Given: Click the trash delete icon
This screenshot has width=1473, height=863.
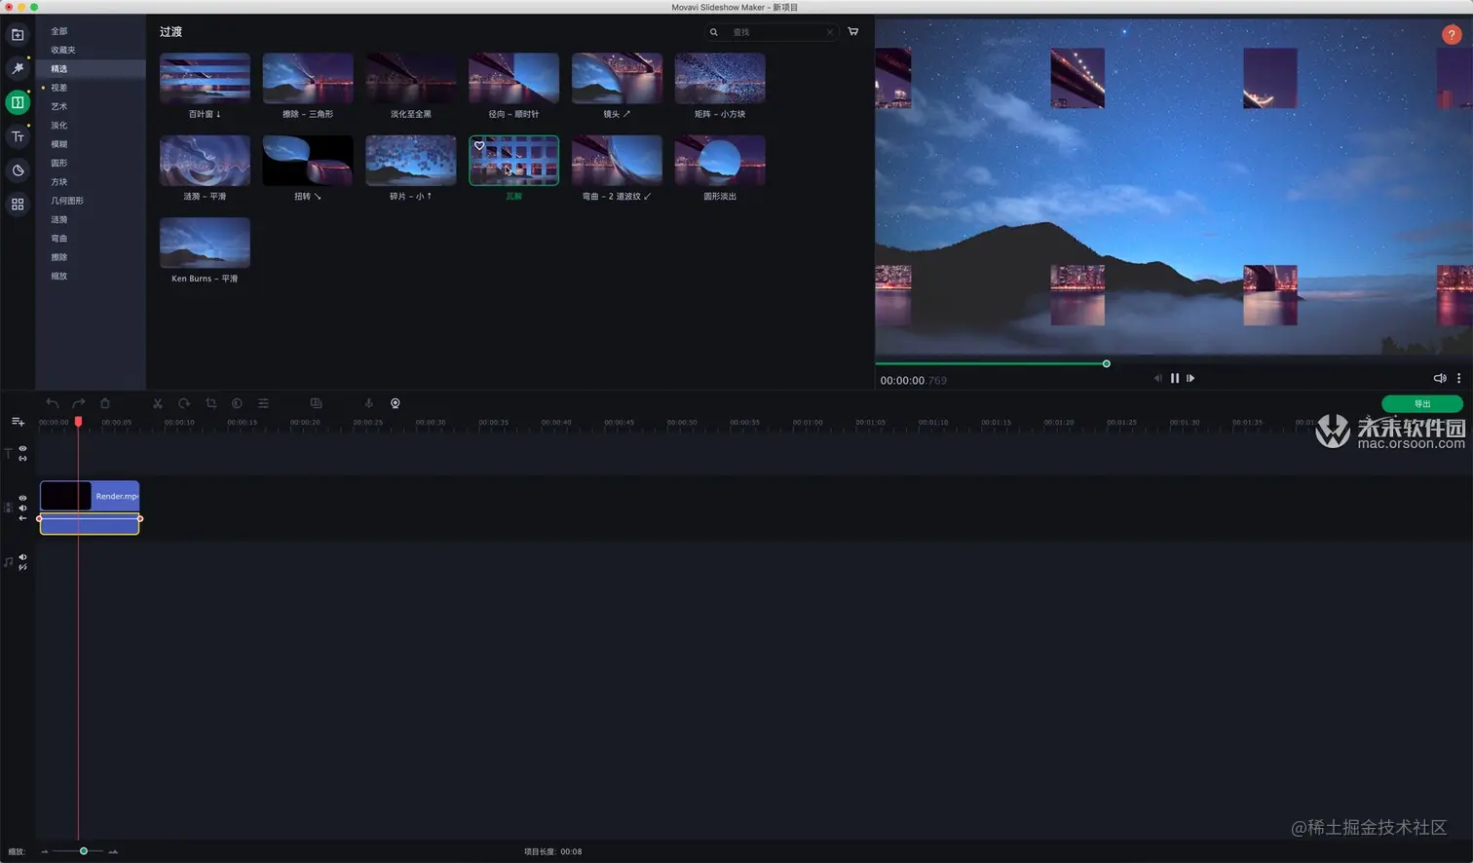Looking at the screenshot, I should [105, 403].
